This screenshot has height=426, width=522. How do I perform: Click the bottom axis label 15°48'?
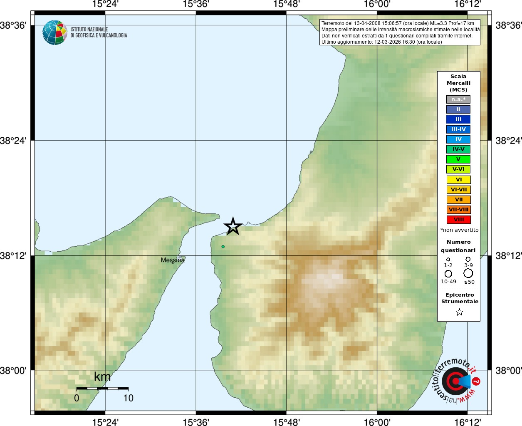click(287, 422)
